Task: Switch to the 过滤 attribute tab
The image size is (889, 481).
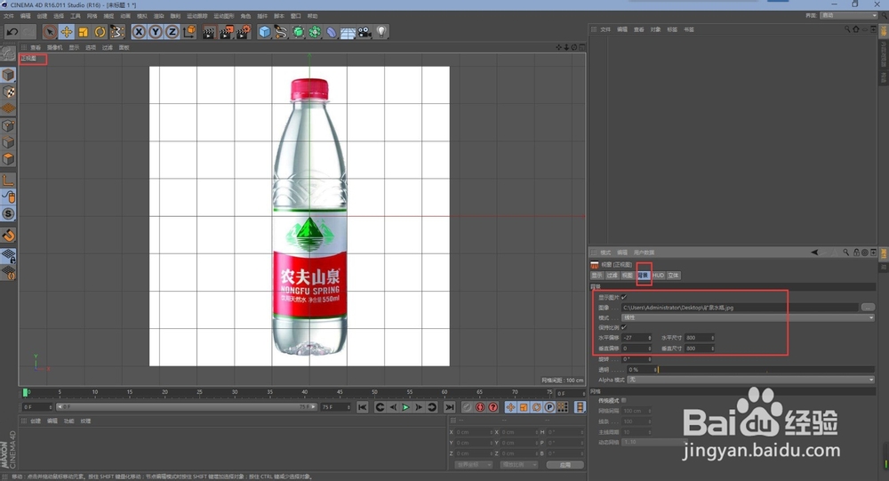Action: pyautogui.click(x=613, y=275)
